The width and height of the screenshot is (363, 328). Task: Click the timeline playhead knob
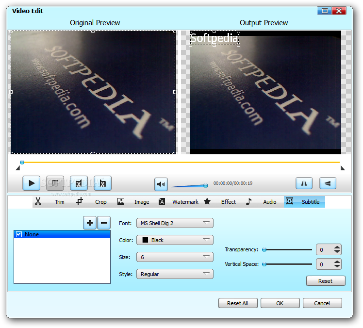pos(22,162)
